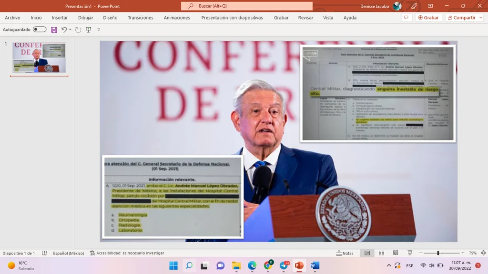The height and width of the screenshot is (274, 488).
Task: Open Microsoft Edge from taskbar
Action: 252,265
